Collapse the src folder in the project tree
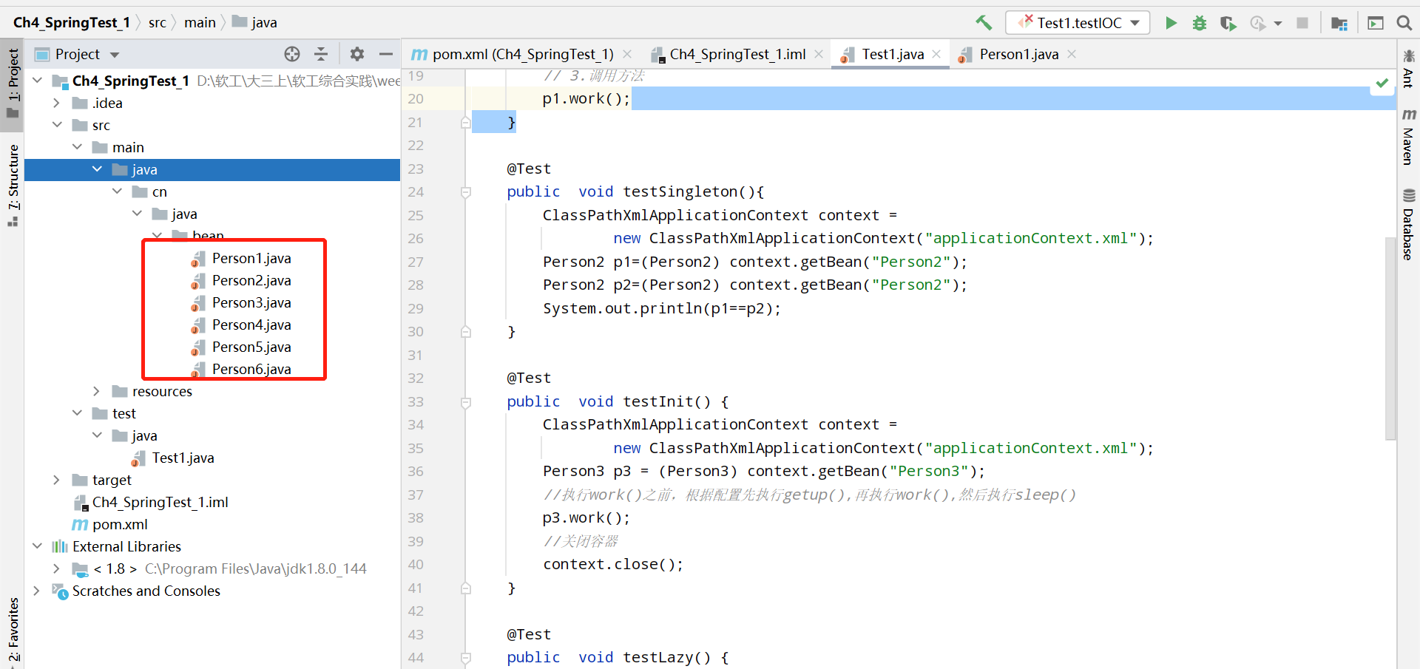 [58, 125]
